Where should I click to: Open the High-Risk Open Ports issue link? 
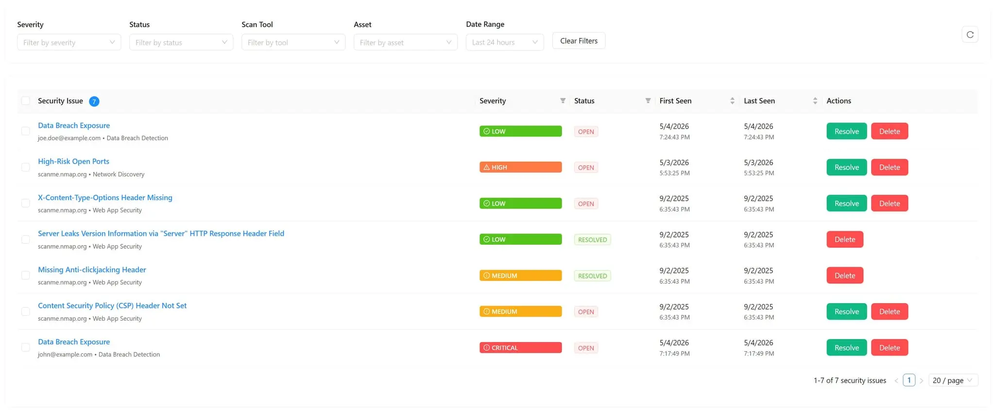coord(73,161)
